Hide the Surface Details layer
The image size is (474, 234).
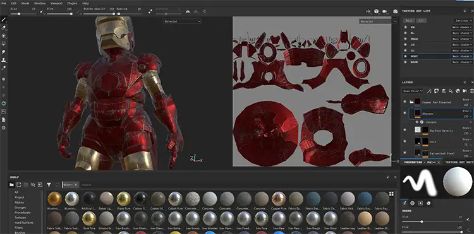pos(405,130)
